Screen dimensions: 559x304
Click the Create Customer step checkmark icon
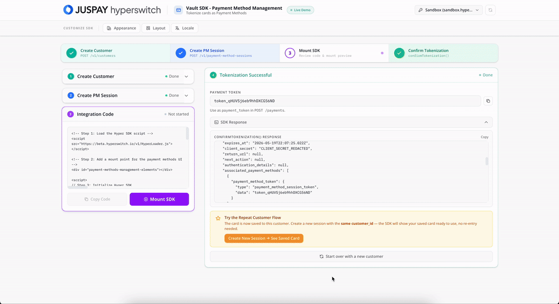71,53
